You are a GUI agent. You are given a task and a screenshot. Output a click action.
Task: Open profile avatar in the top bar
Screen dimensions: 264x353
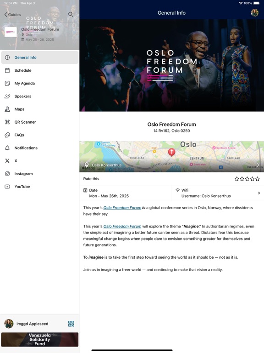(255, 13)
